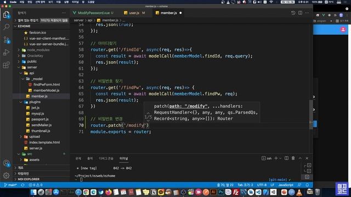351x197 pixels.
Task: Select the member.js editor tab
Action: pyautogui.click(x=168, y=13)
